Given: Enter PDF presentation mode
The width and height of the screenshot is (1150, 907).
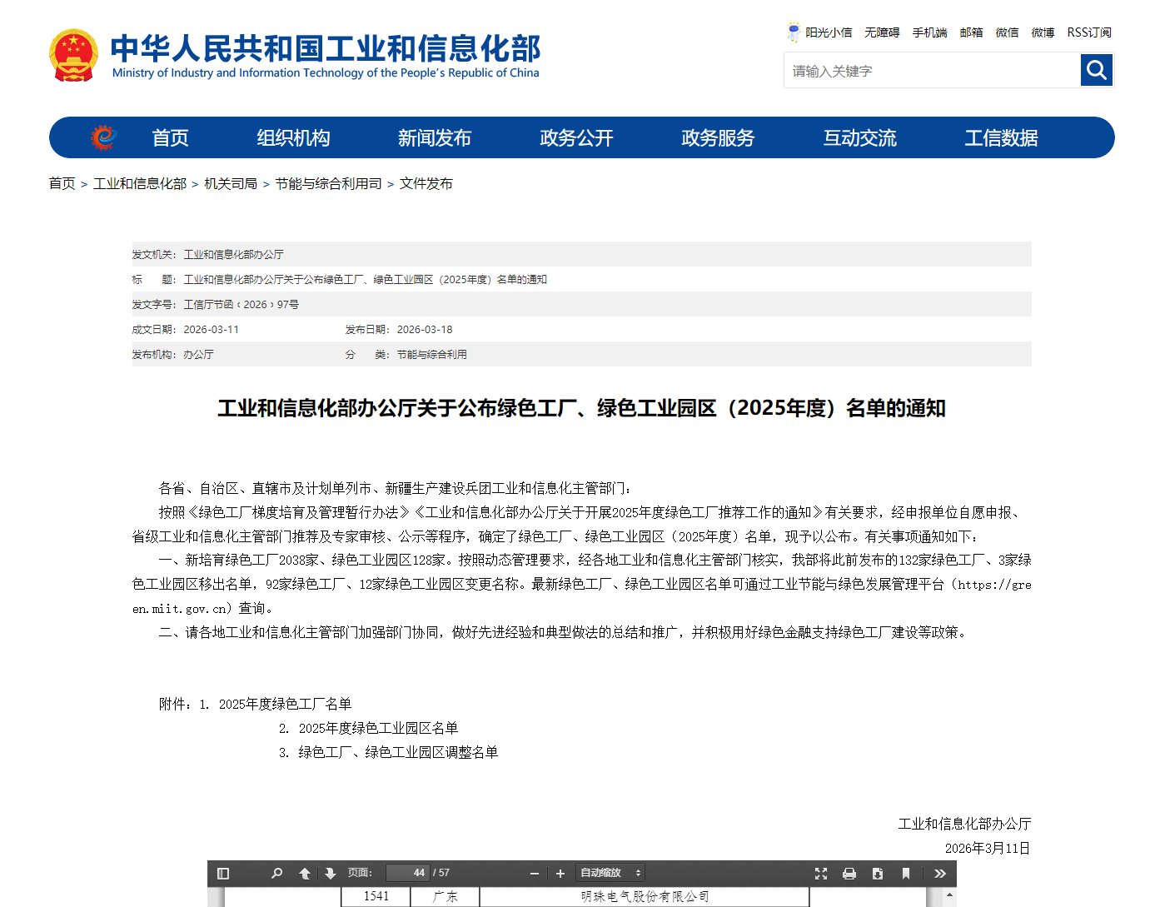Looking at the screenshot, I should coord(822,873).
